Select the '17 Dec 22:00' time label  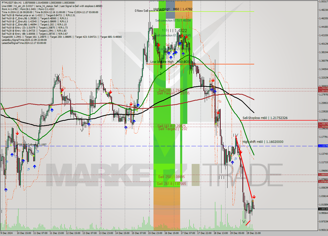tap(204, 233)
